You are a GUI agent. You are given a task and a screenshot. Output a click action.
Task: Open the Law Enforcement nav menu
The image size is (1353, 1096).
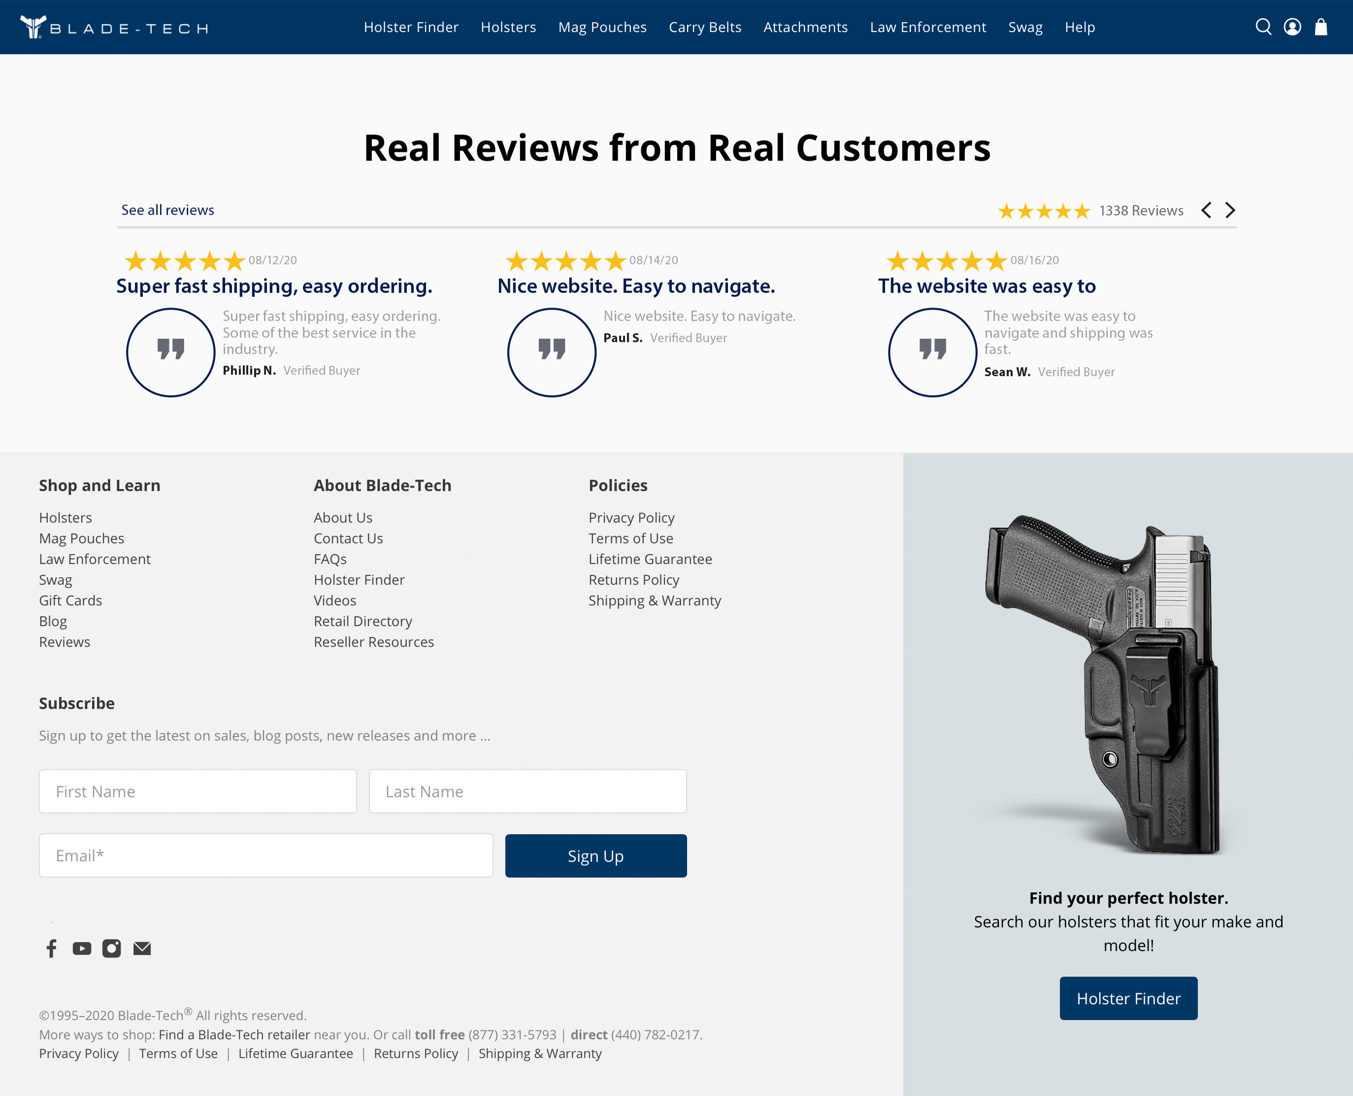click(x=927, y=27)
